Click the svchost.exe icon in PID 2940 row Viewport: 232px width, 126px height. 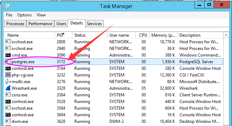click(8, 48)
